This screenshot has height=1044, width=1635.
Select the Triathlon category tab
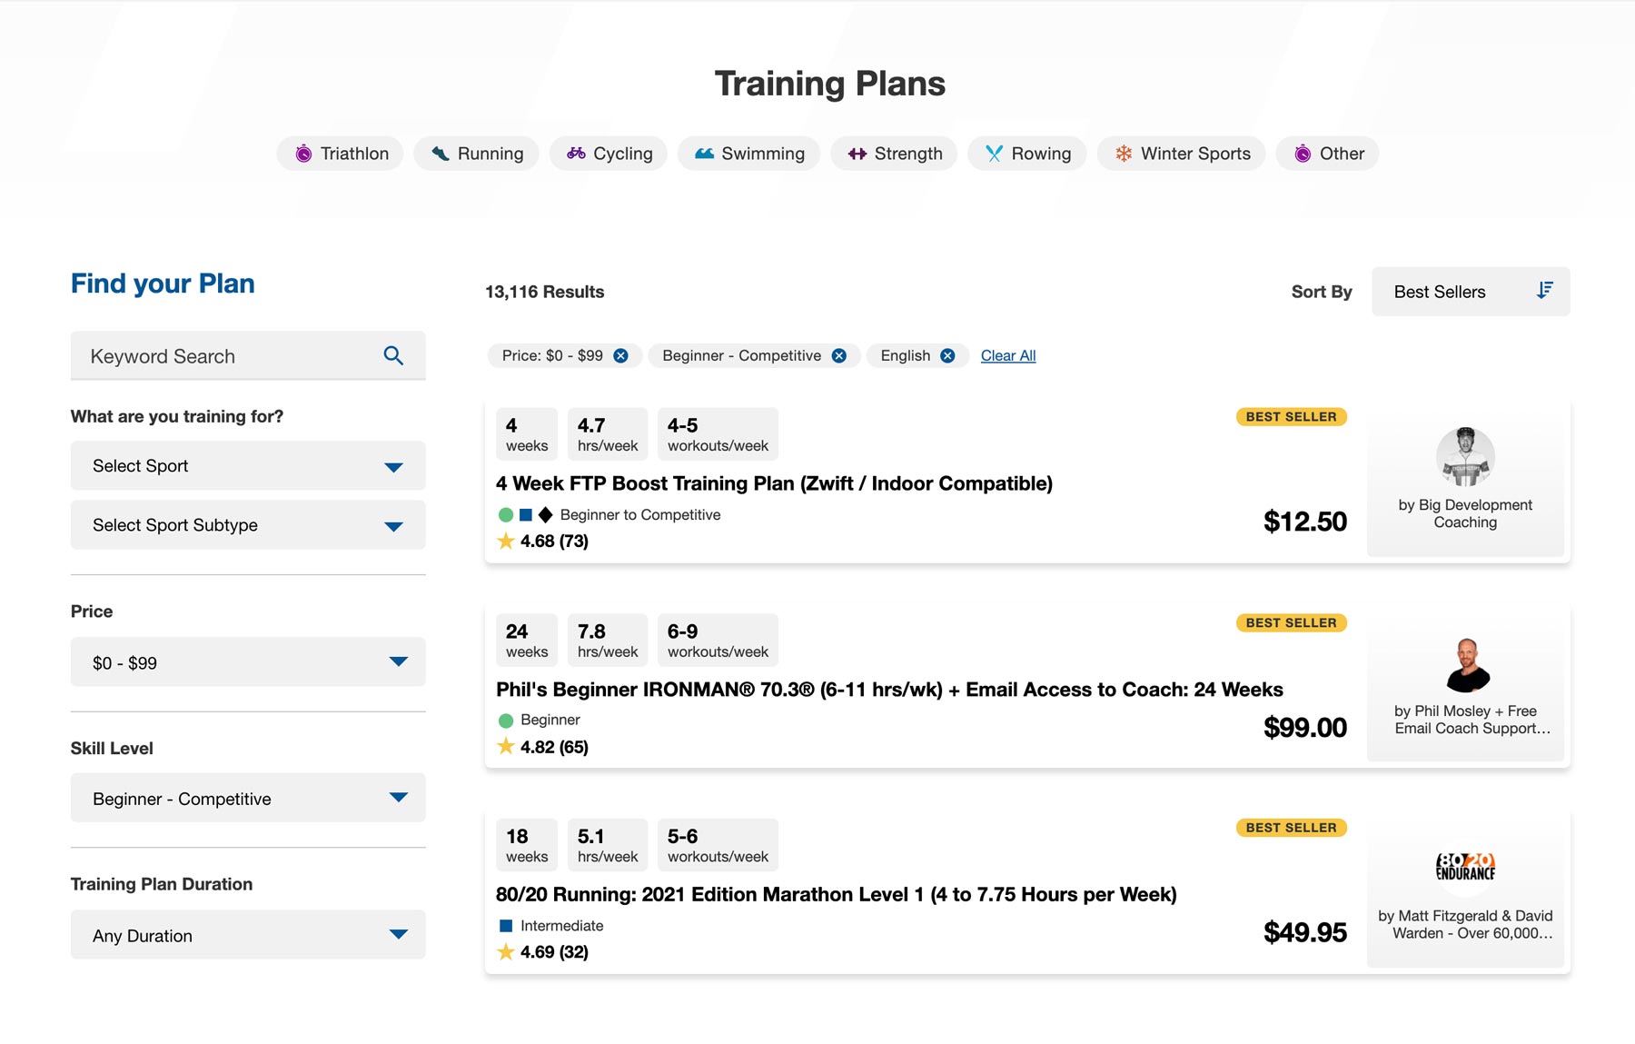pyautogui.click(x=341, y=154)
